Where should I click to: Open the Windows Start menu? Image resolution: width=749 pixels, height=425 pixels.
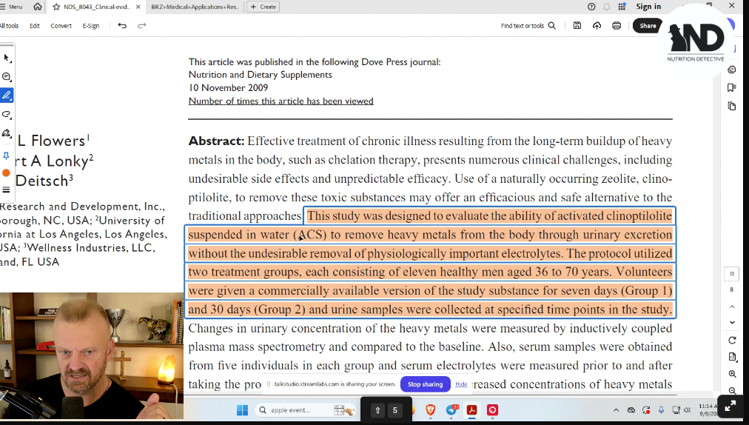[x=242, y=410]
